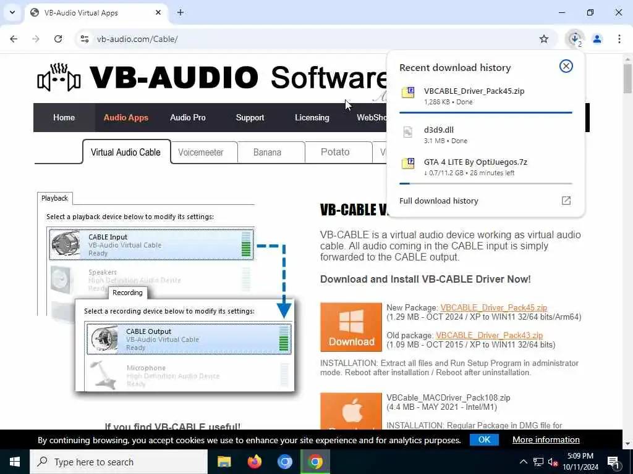Click the page vertical scrollbar thumb

pyautogui.click(x=627, y=78)
